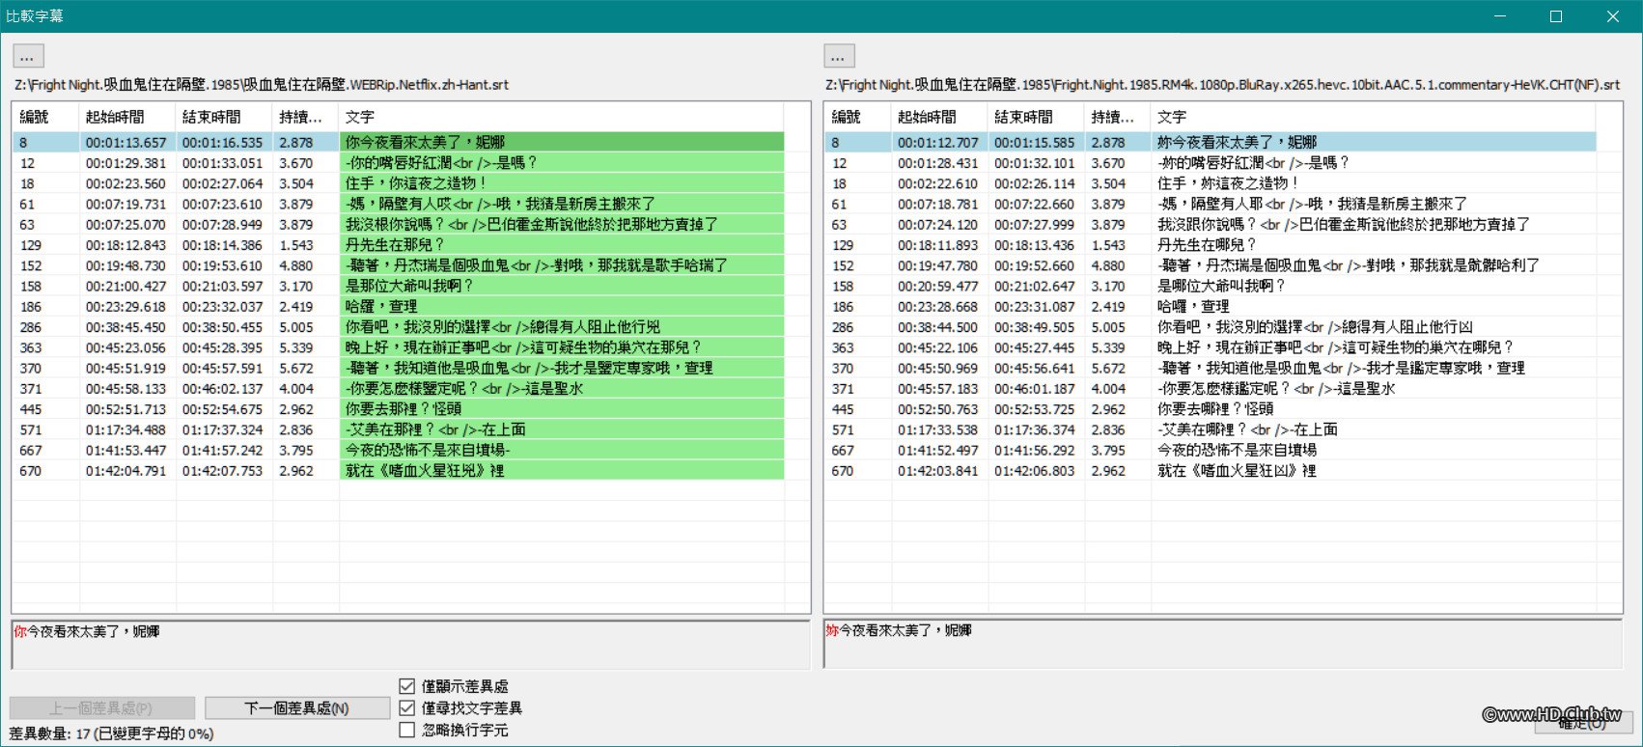Viewport: 1643px width, 747px height.
Task: Confirm with the 確定(O) button
Action: click(x=1583, y=722)
